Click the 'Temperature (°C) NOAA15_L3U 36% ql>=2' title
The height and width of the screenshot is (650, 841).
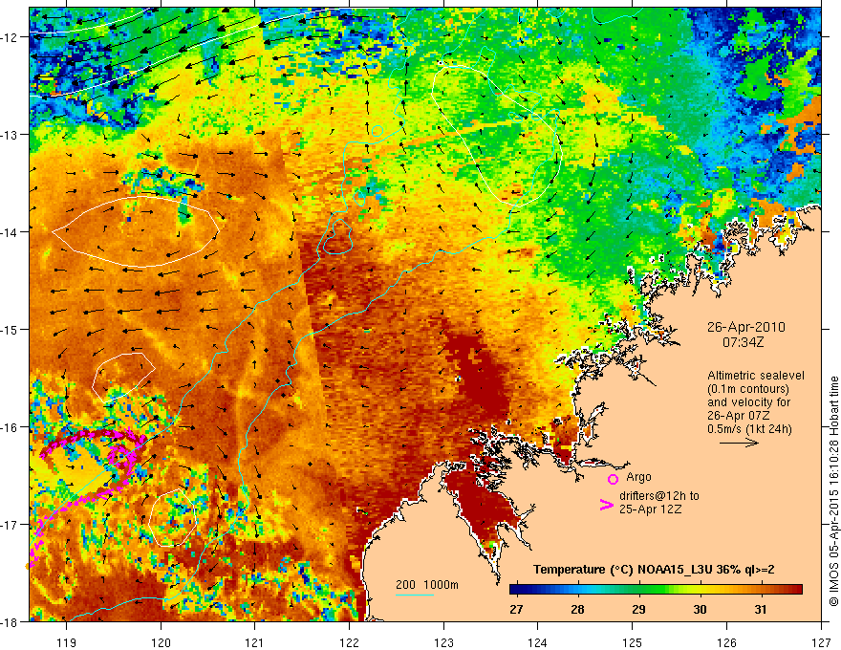click(654, 570)
